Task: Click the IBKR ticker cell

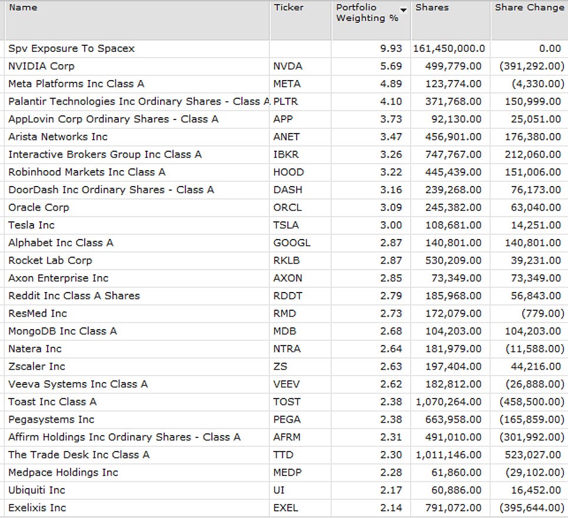Action: pyautogui.click(x=286, y=155)
